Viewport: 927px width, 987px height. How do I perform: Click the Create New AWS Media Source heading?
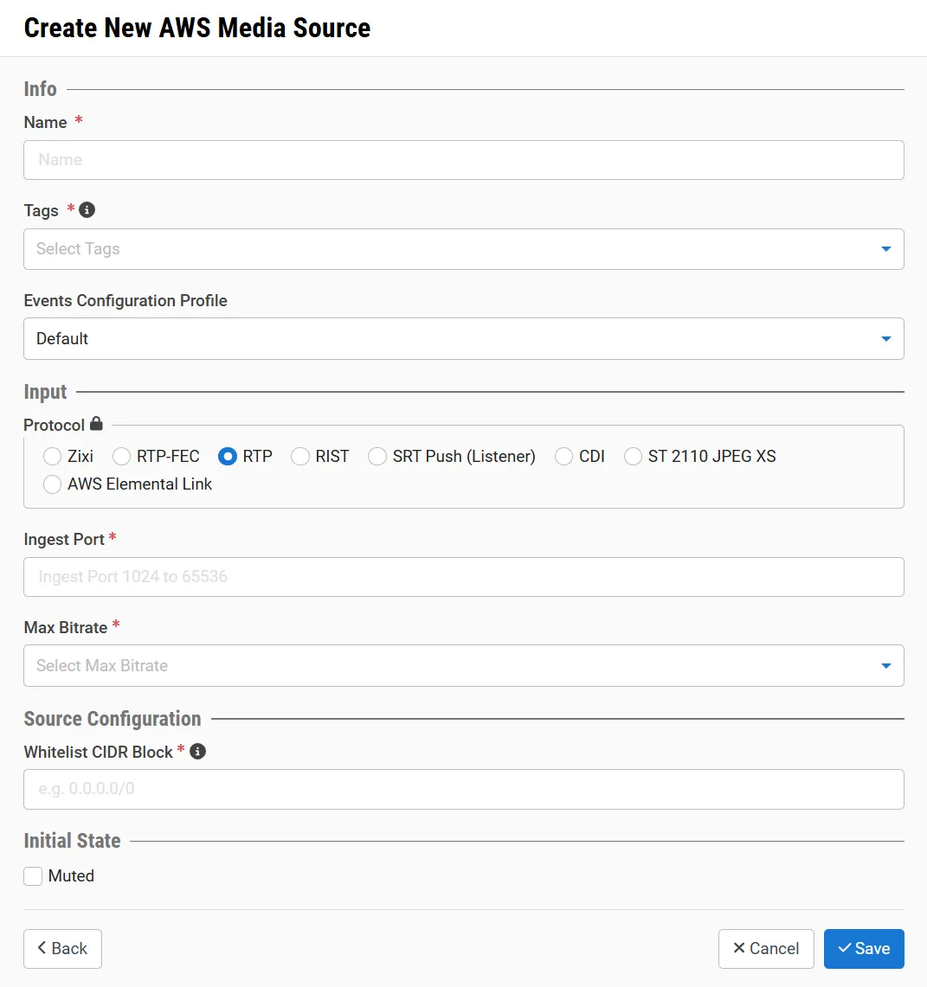(x=197, y=29)
